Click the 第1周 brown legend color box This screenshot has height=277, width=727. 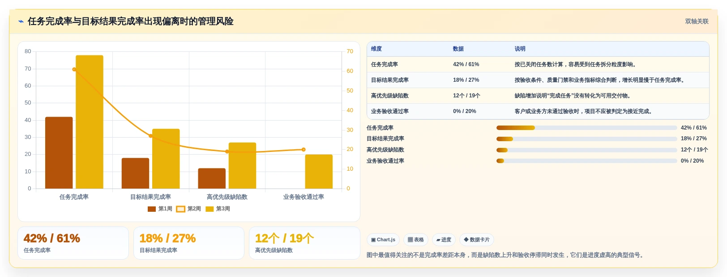(x=152, y=209)
